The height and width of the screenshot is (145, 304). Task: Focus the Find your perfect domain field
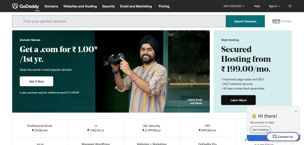point(119,21)
